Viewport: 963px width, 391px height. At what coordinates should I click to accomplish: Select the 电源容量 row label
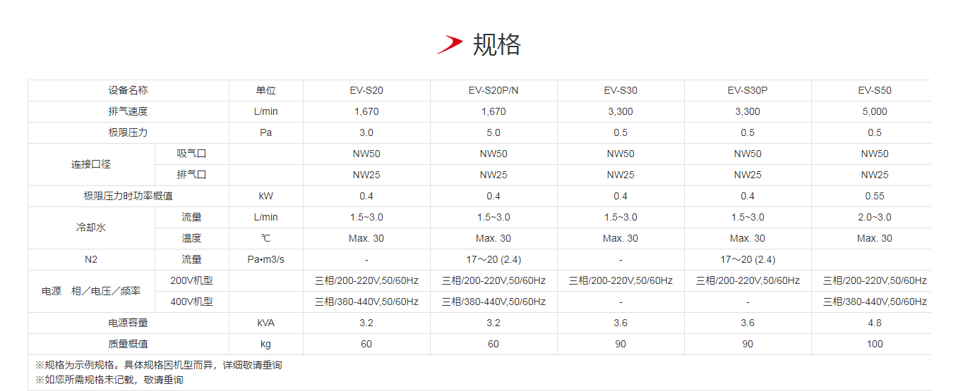(128, 323)
